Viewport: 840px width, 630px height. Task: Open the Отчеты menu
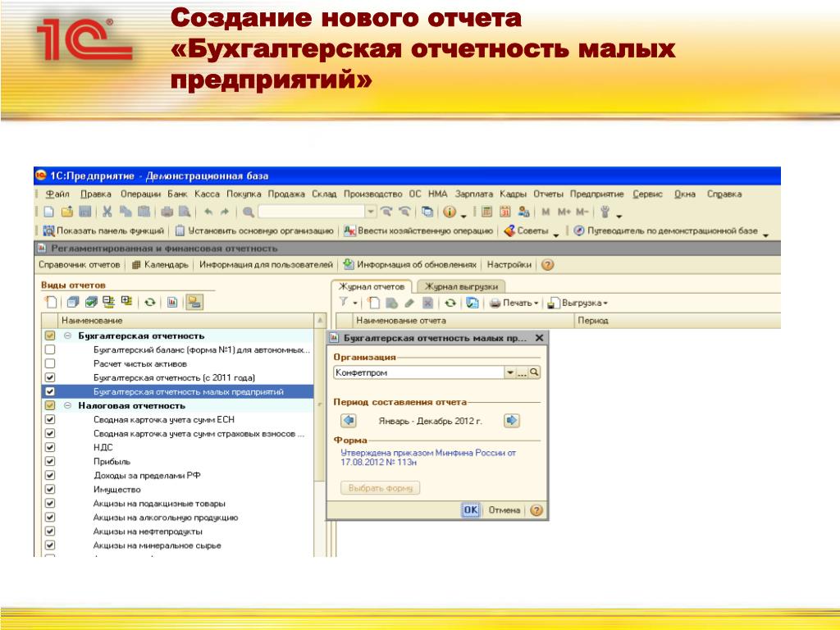click(548, 194)
